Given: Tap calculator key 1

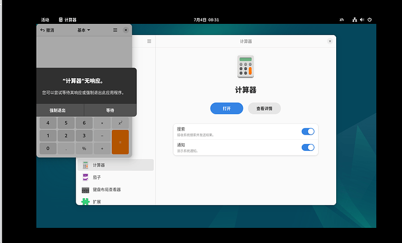Looking at the screenshot, I should coord(48,136).
